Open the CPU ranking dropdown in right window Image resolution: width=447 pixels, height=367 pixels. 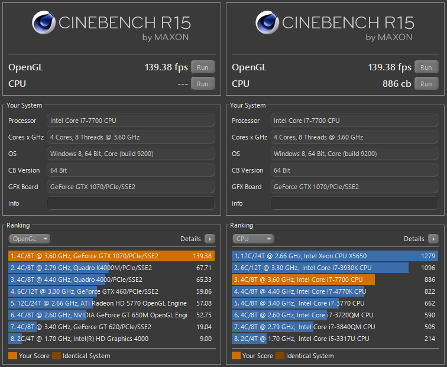(253, 239)
